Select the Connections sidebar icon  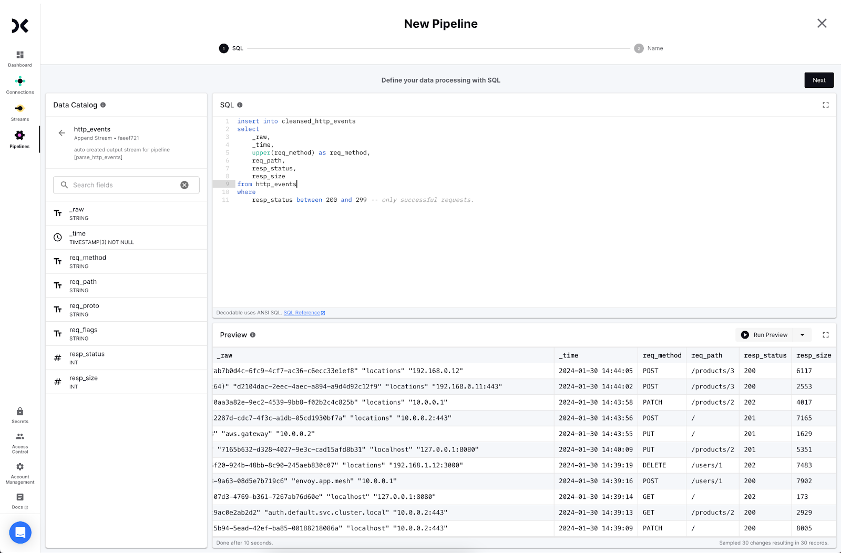click(x=19, y=84)
